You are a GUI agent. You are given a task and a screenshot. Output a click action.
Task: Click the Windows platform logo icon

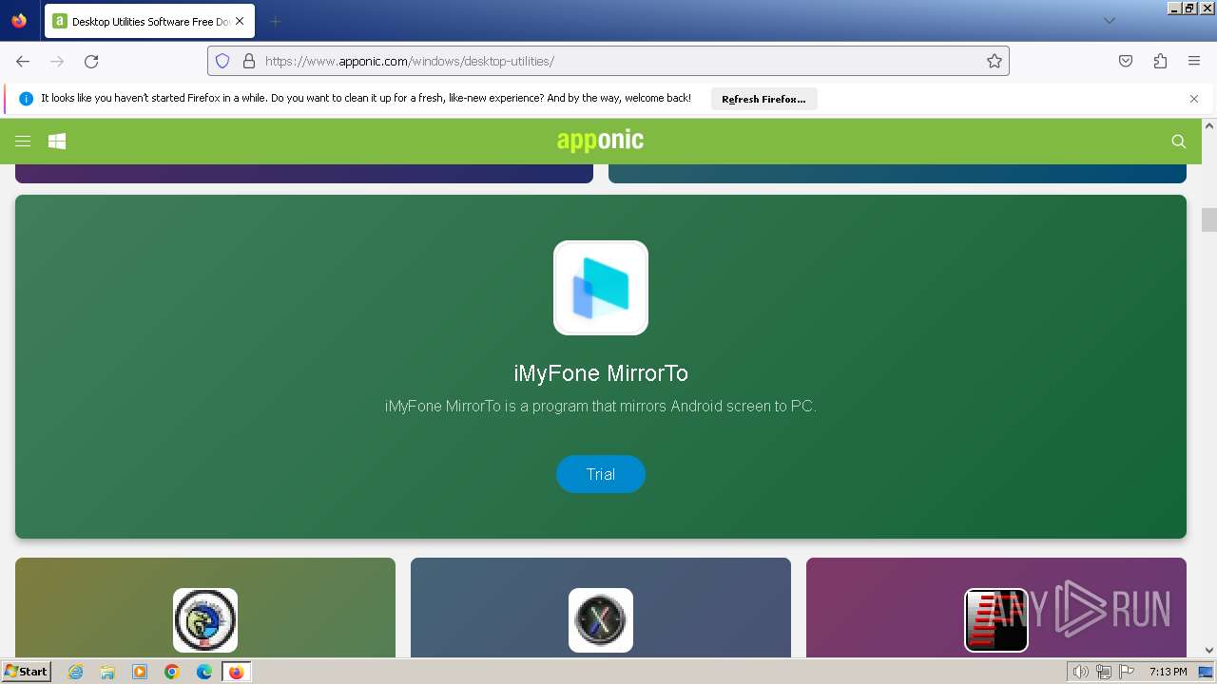click(x=57, y=141)
